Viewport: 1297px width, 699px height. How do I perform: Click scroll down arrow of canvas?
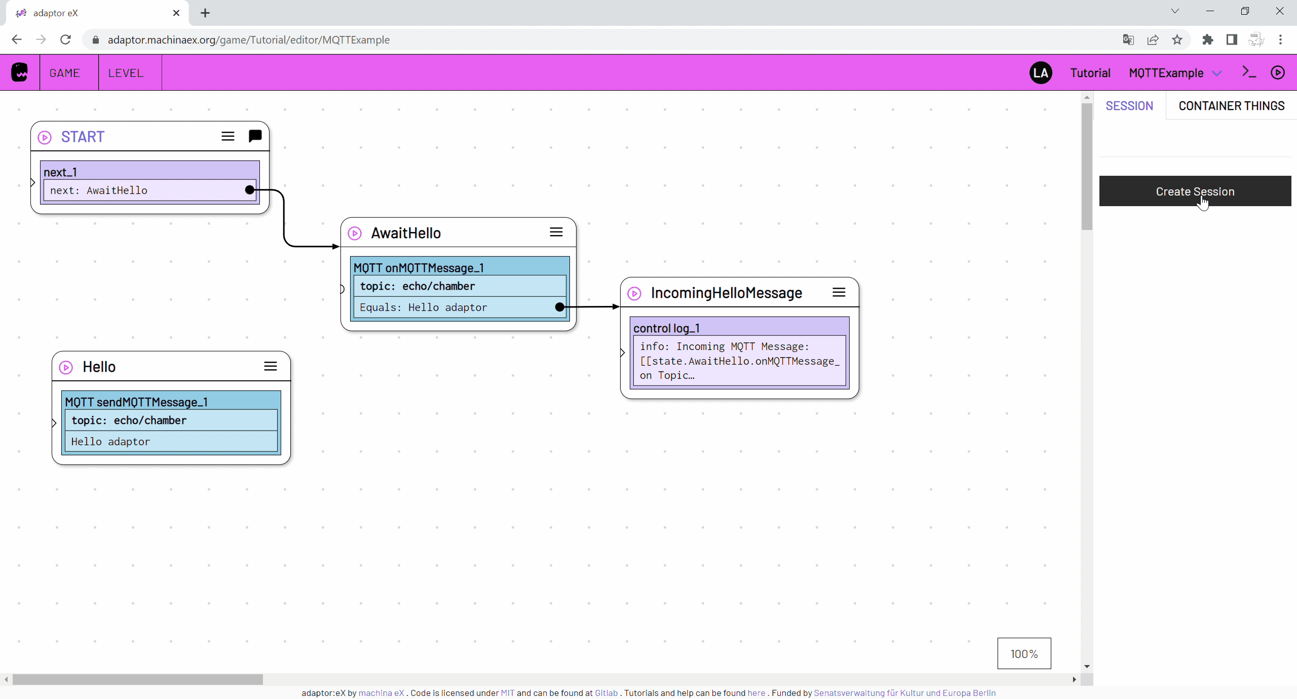point(1087,667)
